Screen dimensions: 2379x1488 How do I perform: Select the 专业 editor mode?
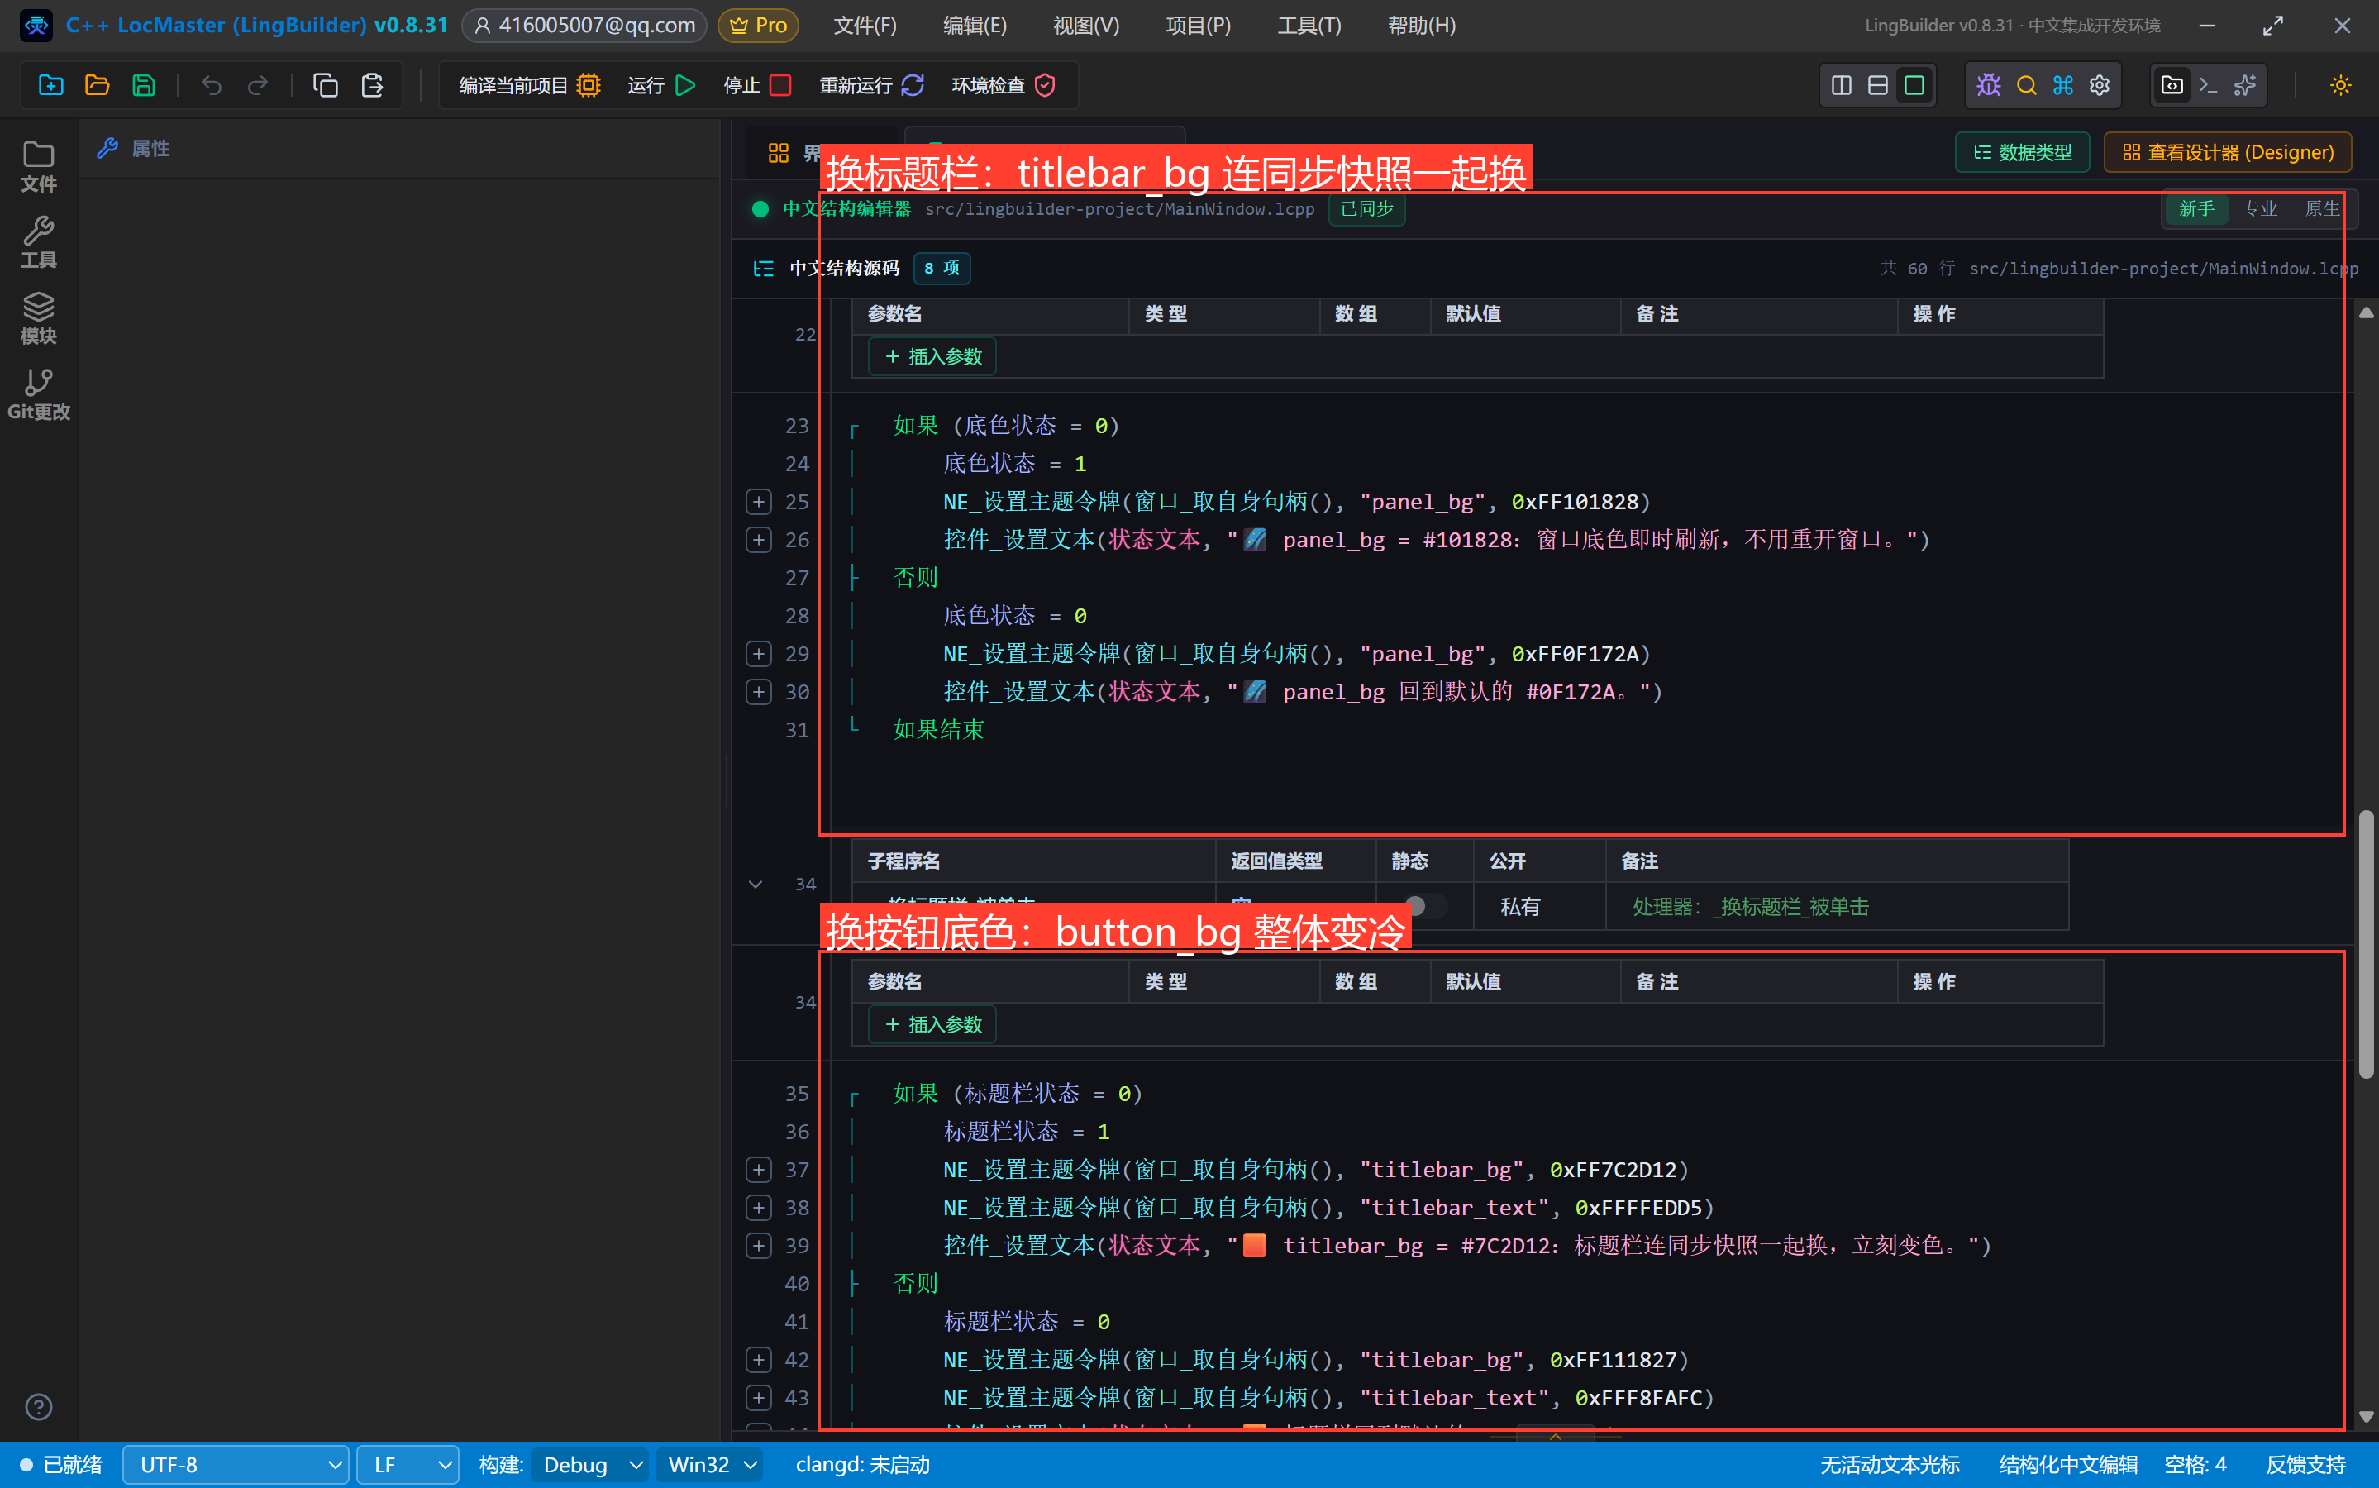2259,208
